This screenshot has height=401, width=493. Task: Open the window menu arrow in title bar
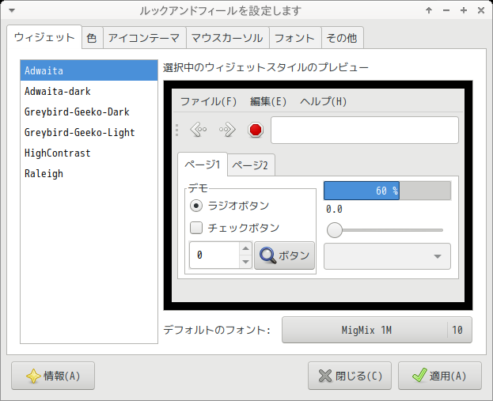(x=12, y=10)
